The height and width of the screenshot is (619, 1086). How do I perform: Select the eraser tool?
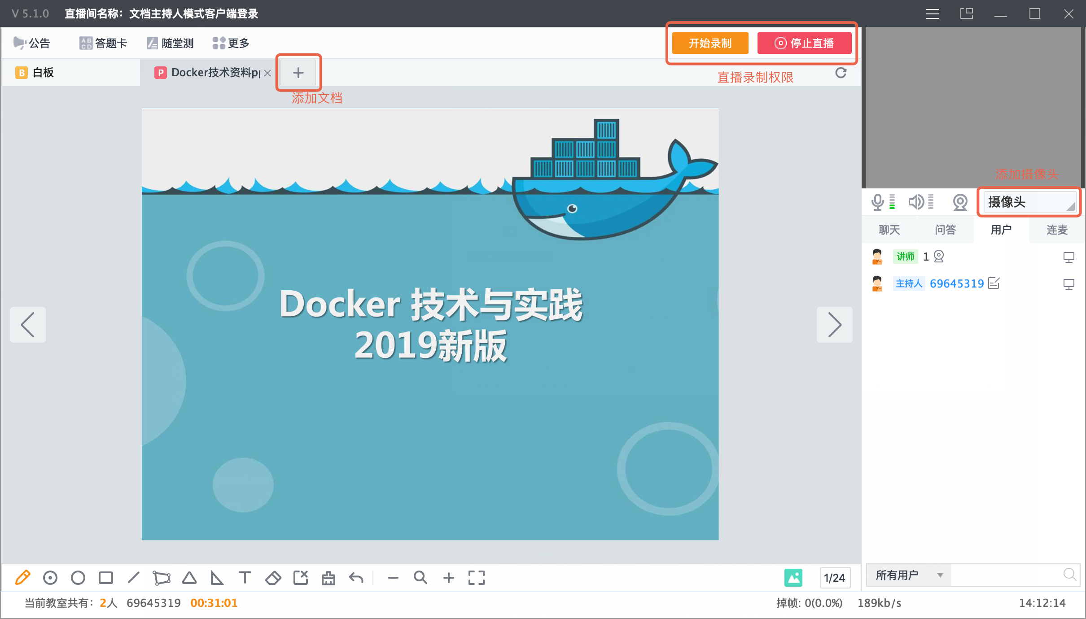click(x=273, y=578)
